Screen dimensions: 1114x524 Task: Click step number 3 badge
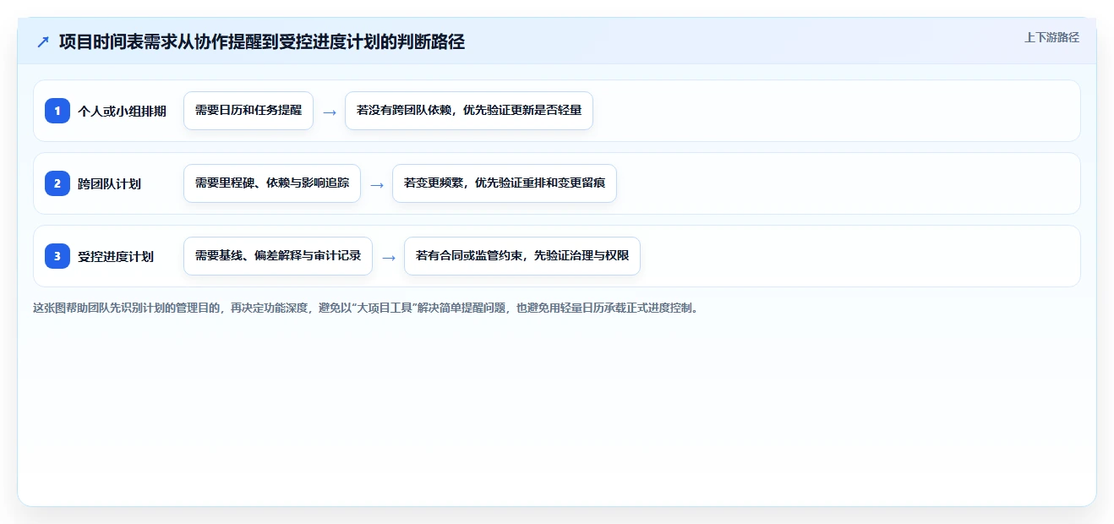57,256
